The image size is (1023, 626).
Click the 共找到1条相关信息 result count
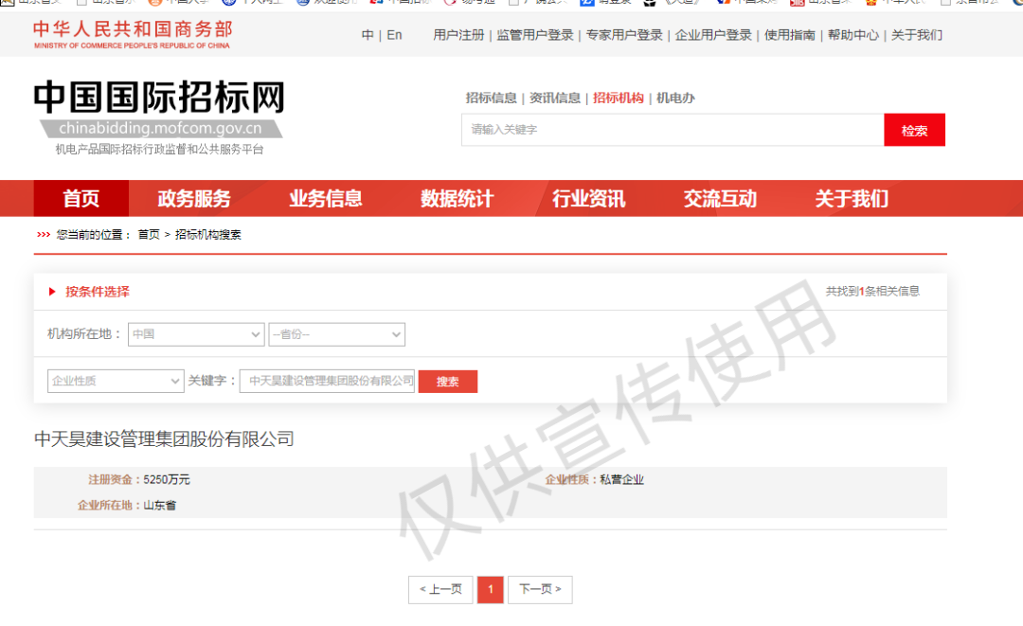point(872,292)
